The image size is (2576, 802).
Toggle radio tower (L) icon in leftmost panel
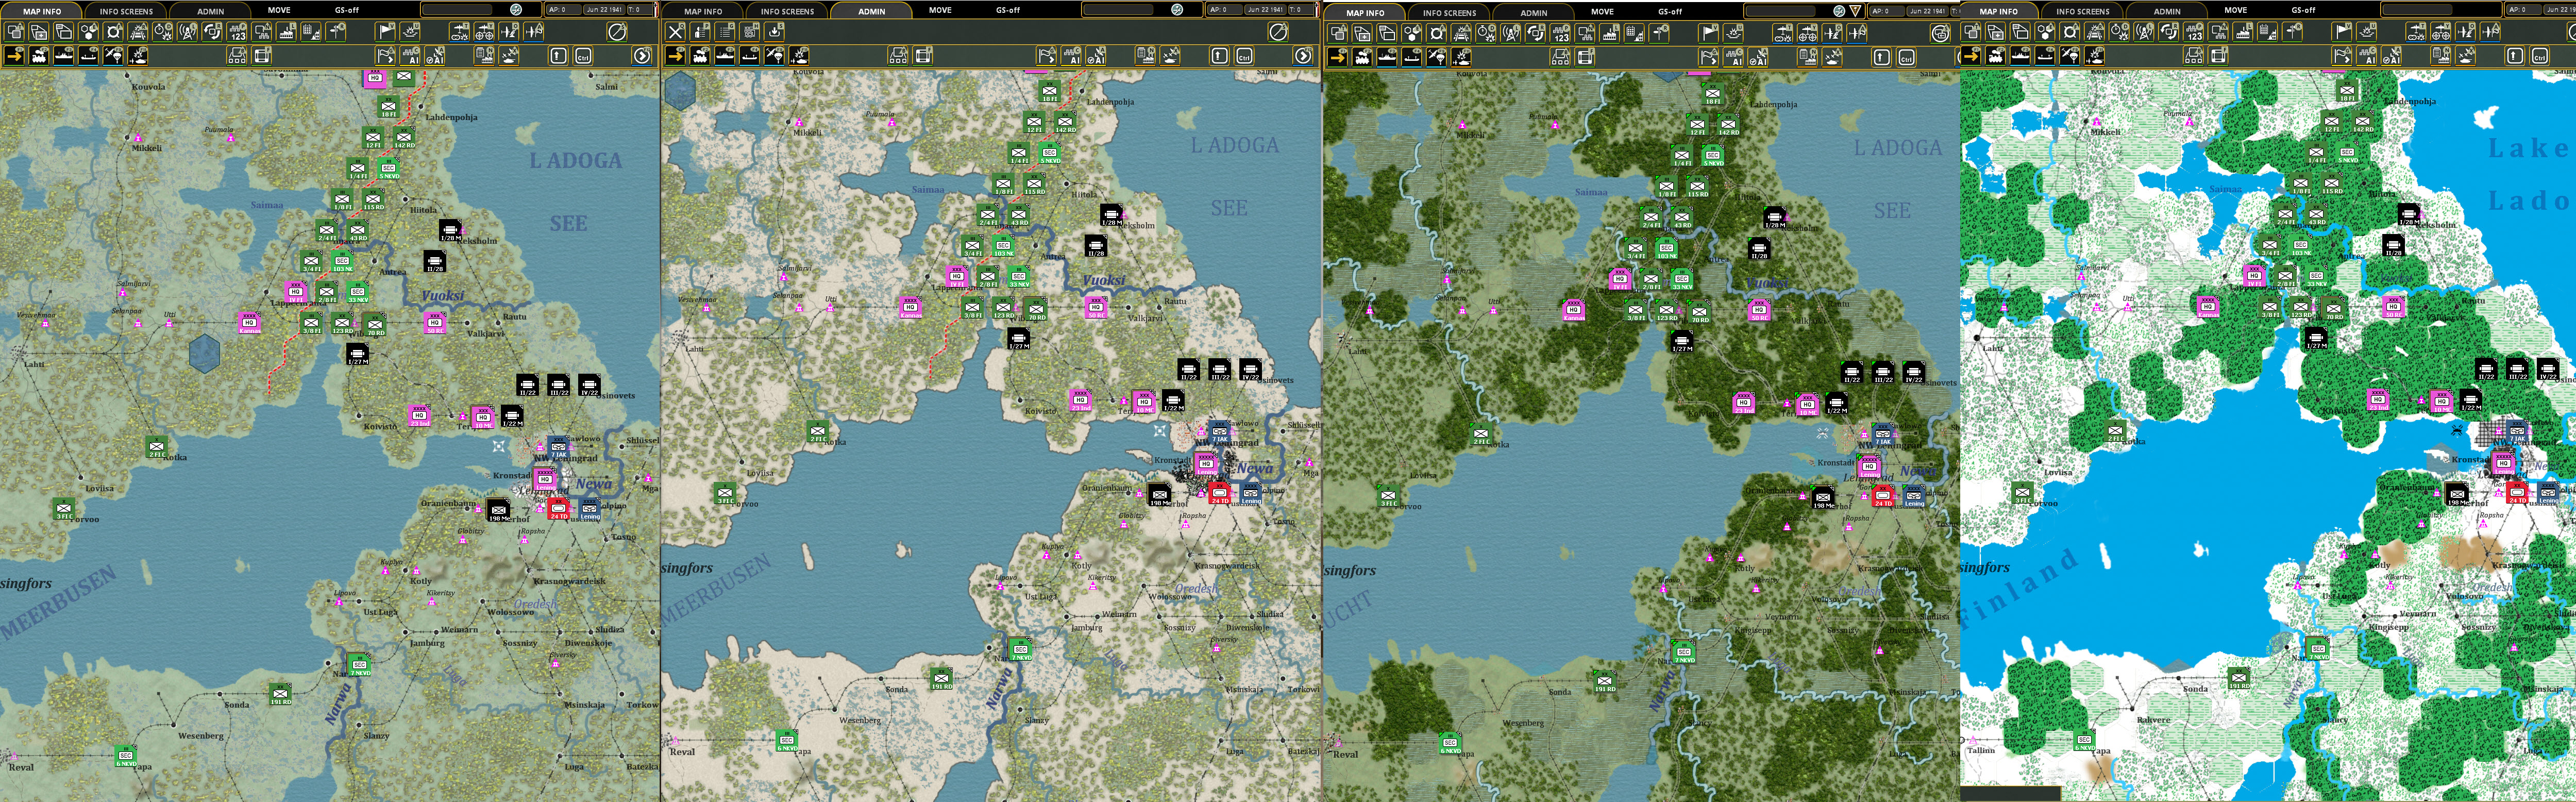(187, 32)
